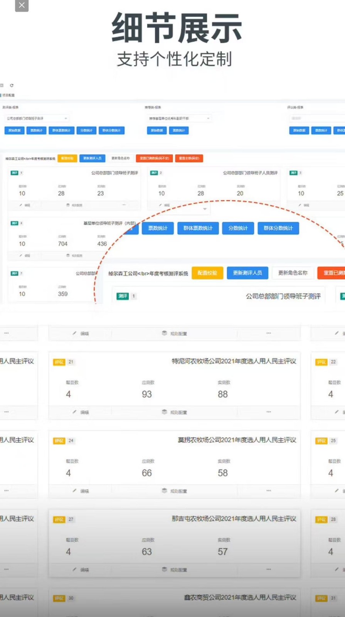Click the refresh icon in the top toolbar
The image size is (345, 617).
pos(12,86)
